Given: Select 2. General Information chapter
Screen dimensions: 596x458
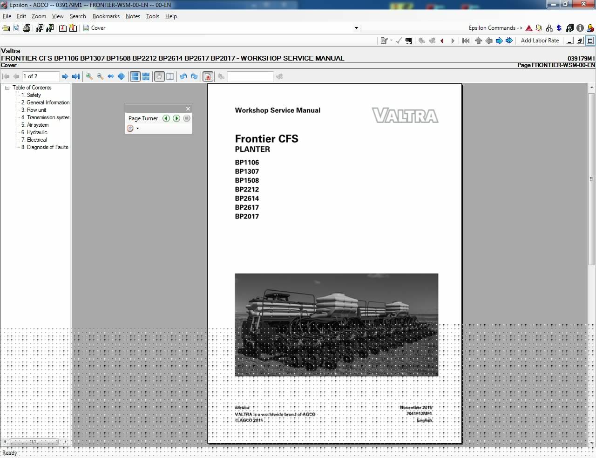Looking at the screenshot, I should coord(45,103).
